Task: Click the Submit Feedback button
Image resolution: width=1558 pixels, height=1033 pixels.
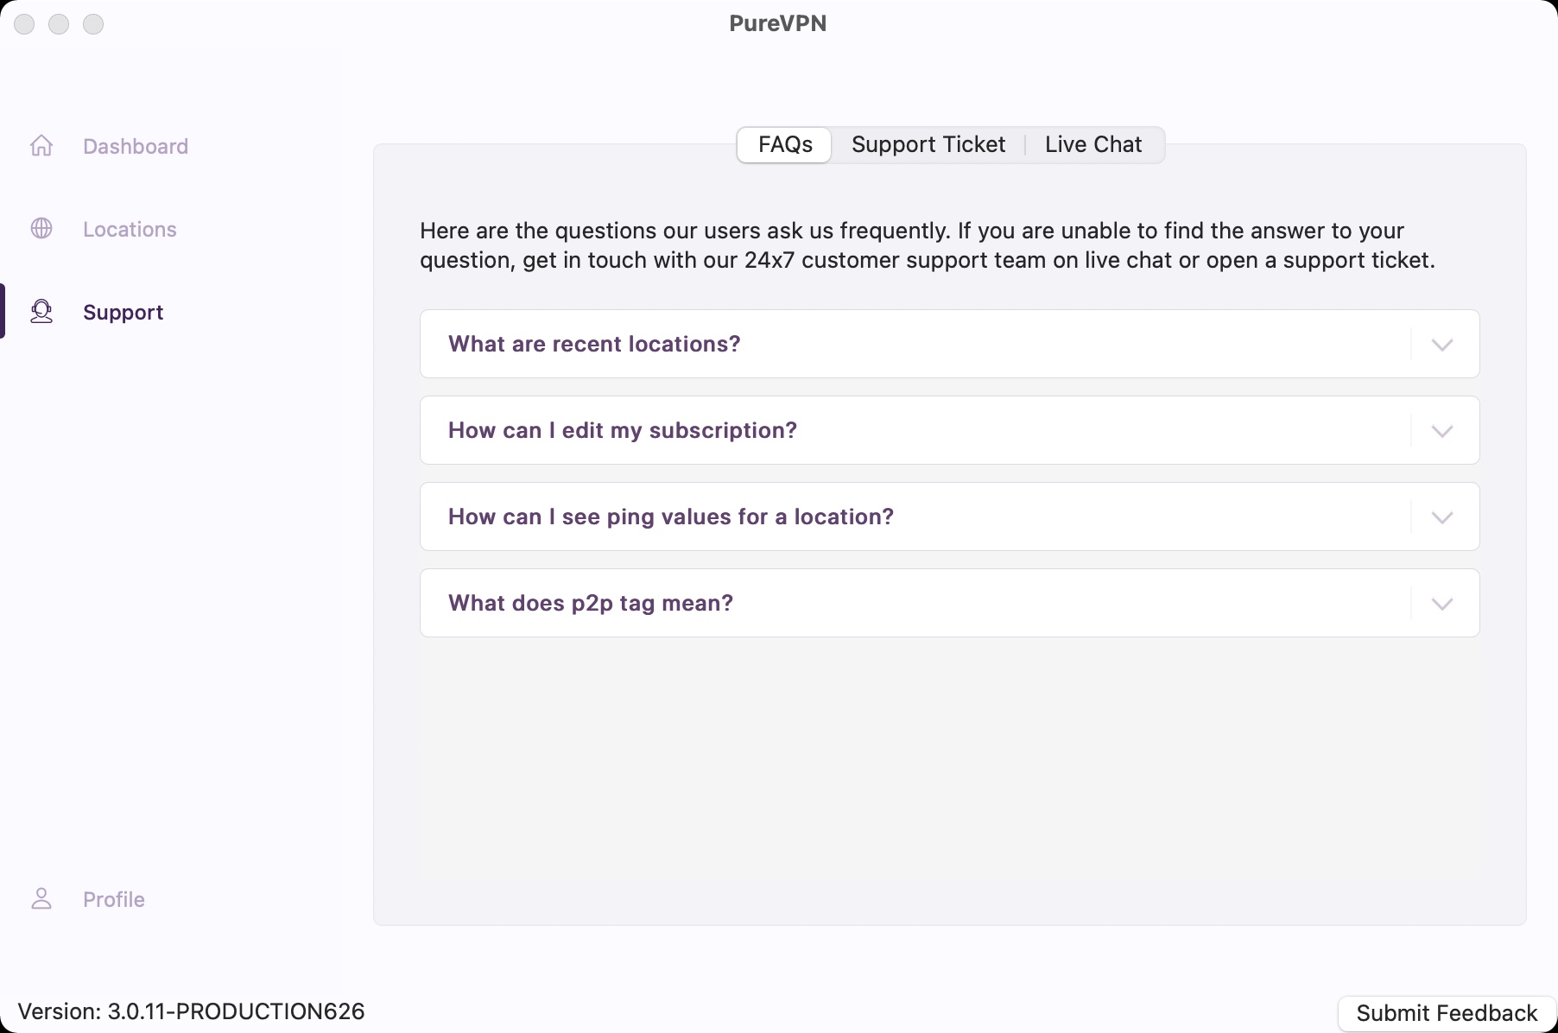Action: 1447,1013
